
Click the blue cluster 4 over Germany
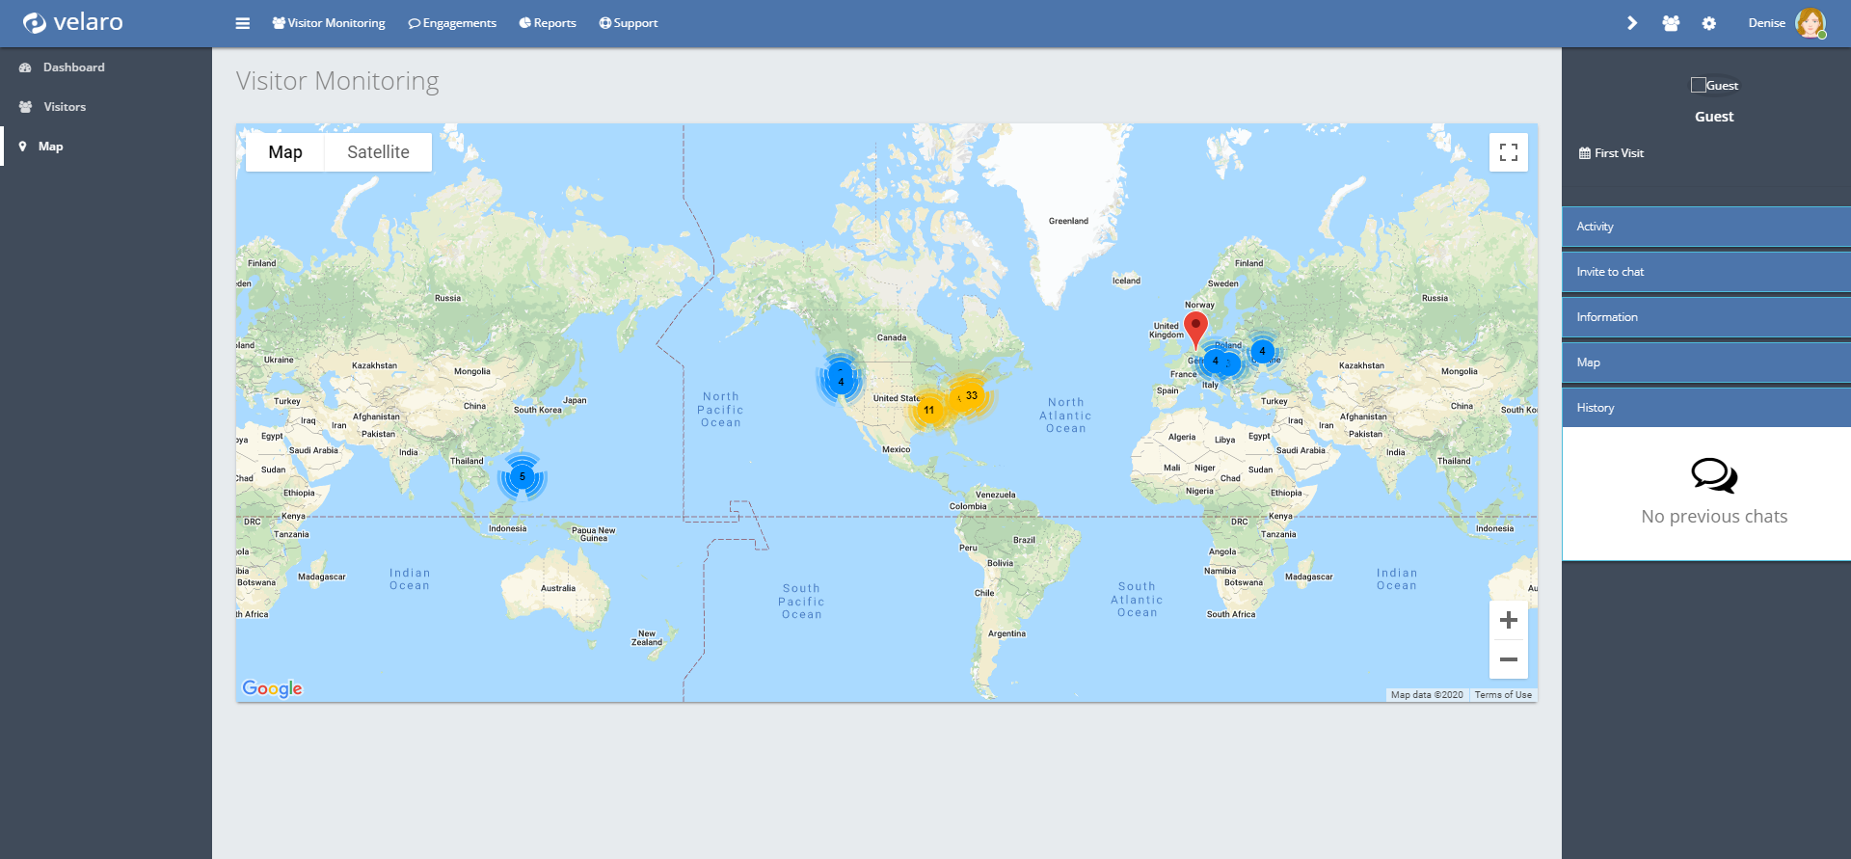(x=1215, y=362)
